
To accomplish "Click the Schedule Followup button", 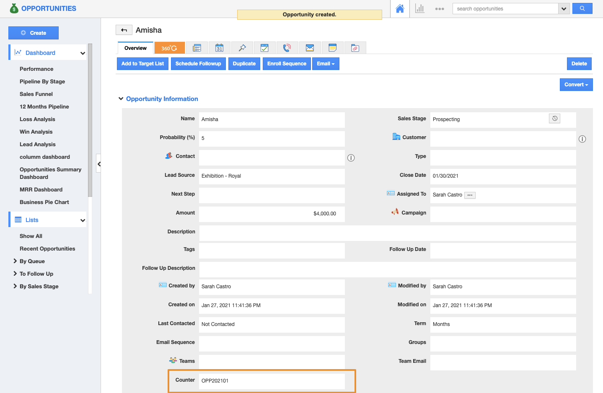I will tap(198, 64).
